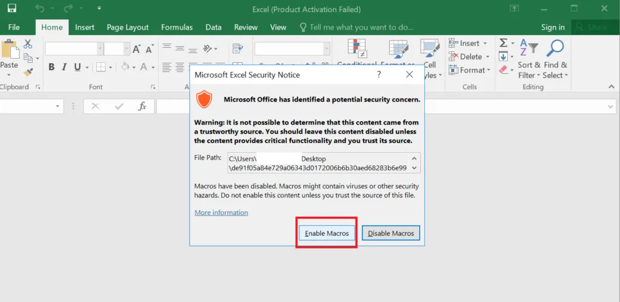Open the Font Color dropdown arrow
The height and width of the screenshot is (302, 620).
coord(153,68)
